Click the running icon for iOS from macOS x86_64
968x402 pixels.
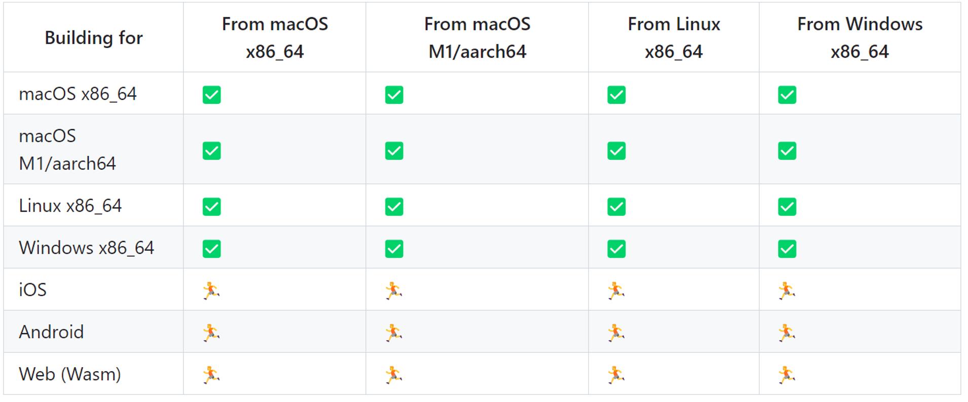(211, 291)
